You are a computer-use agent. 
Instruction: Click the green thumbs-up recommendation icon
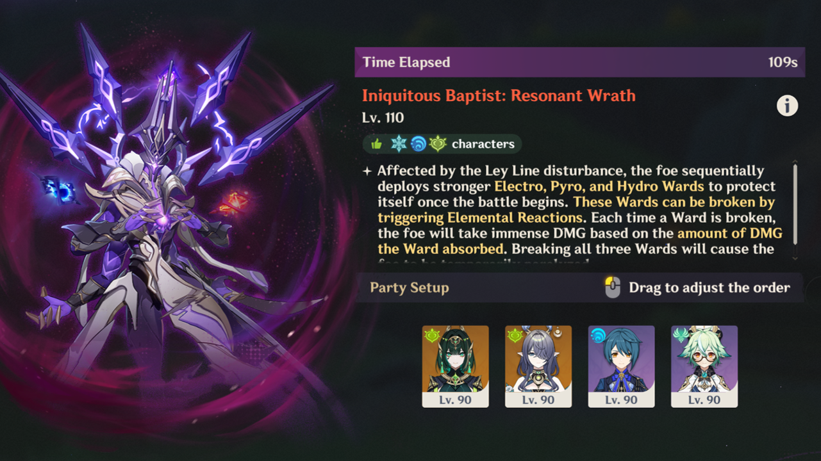[x=376, y=144]
